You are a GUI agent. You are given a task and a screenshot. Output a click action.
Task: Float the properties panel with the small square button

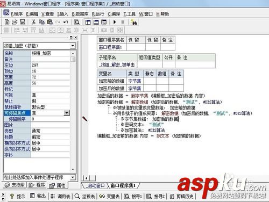[x=71, y=38]
